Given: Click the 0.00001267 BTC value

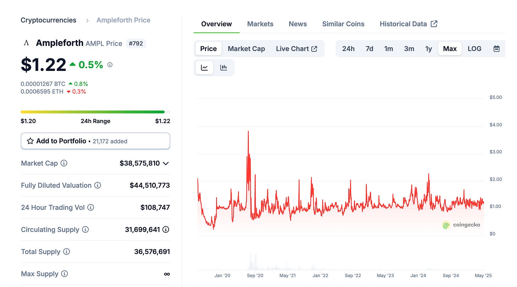Looking at the screenshot, I should pyautogui.click(x=43, y=84).
